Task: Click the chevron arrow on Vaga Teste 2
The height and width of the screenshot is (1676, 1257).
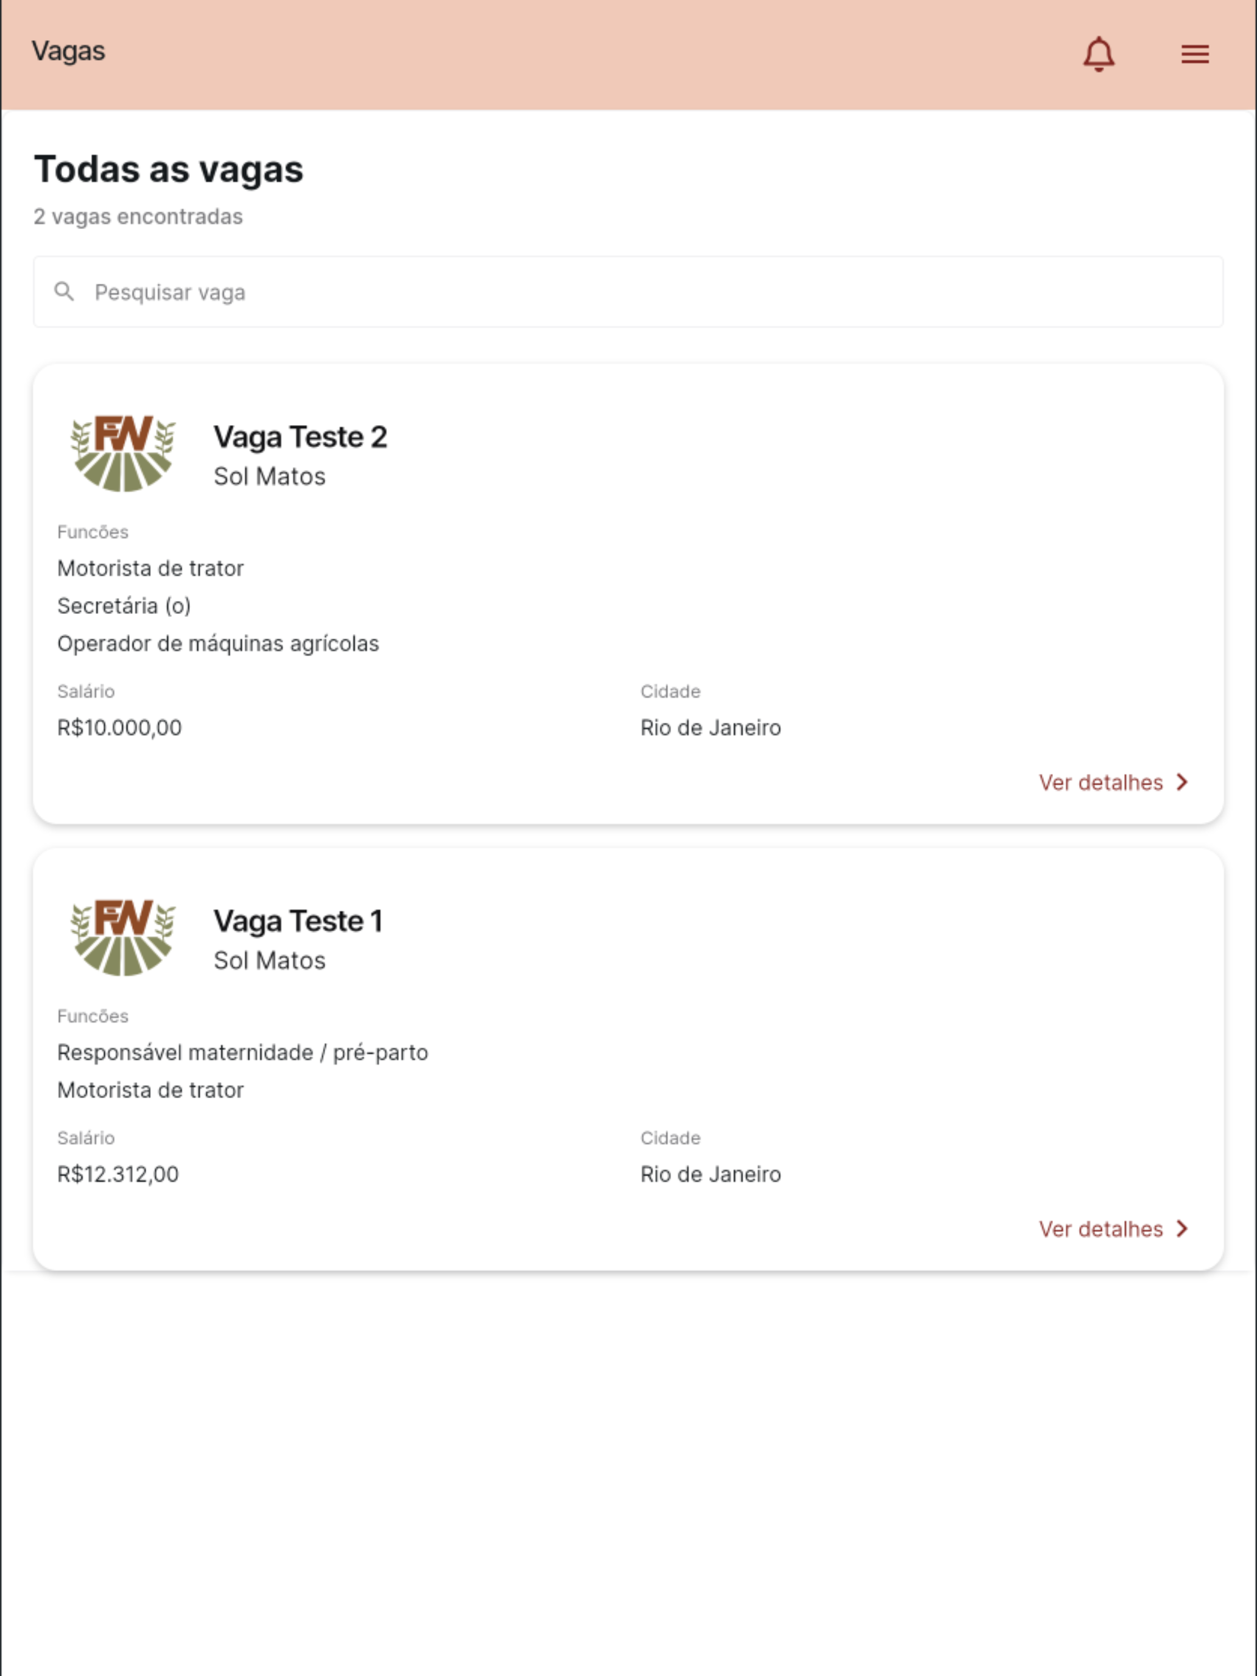Action: click(x=1182, y=782)
